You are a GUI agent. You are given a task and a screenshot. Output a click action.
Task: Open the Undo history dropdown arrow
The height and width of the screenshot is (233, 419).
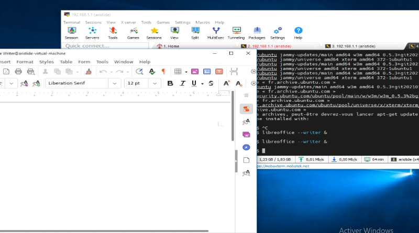click(x=111, y=72)
